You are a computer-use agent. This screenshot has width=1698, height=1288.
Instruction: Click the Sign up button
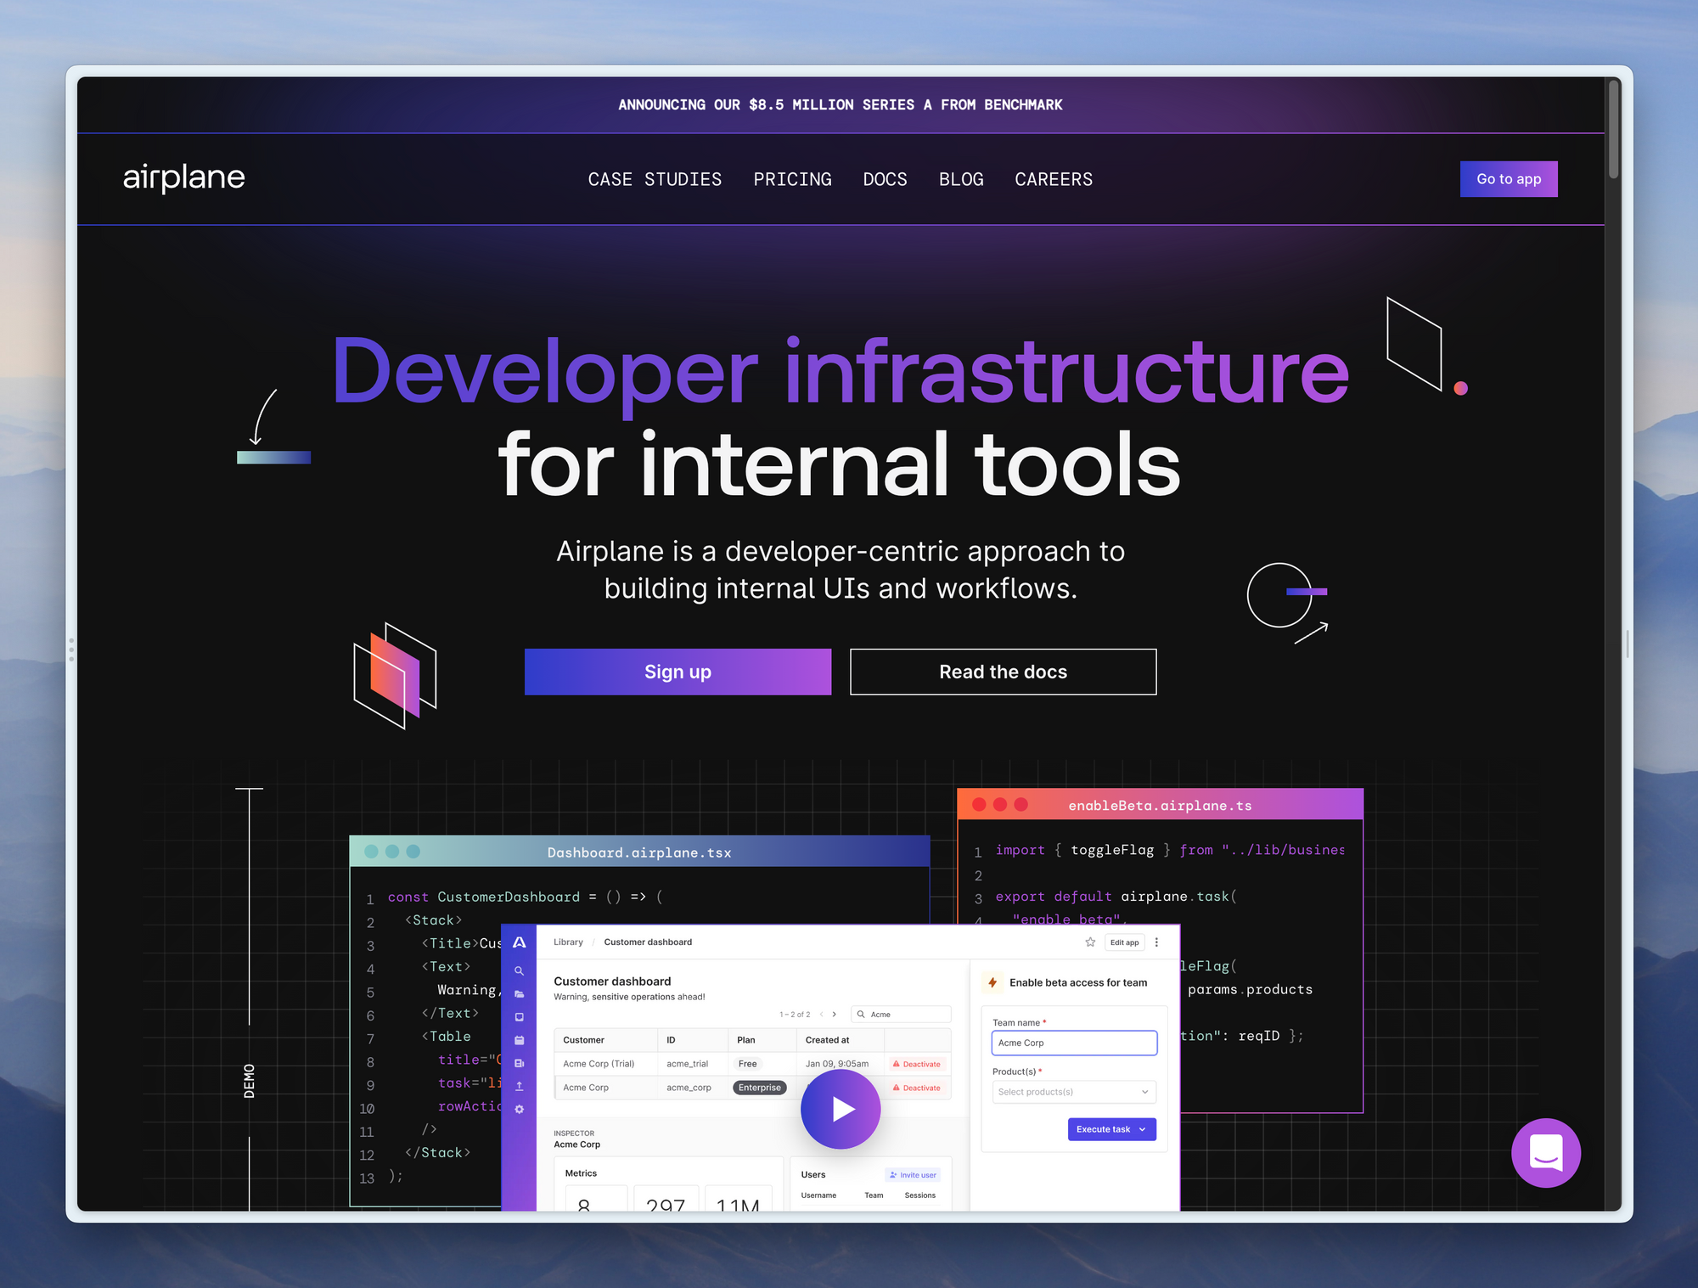point(678,672)
